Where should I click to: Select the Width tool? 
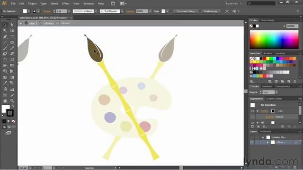[x=5, y=66]
